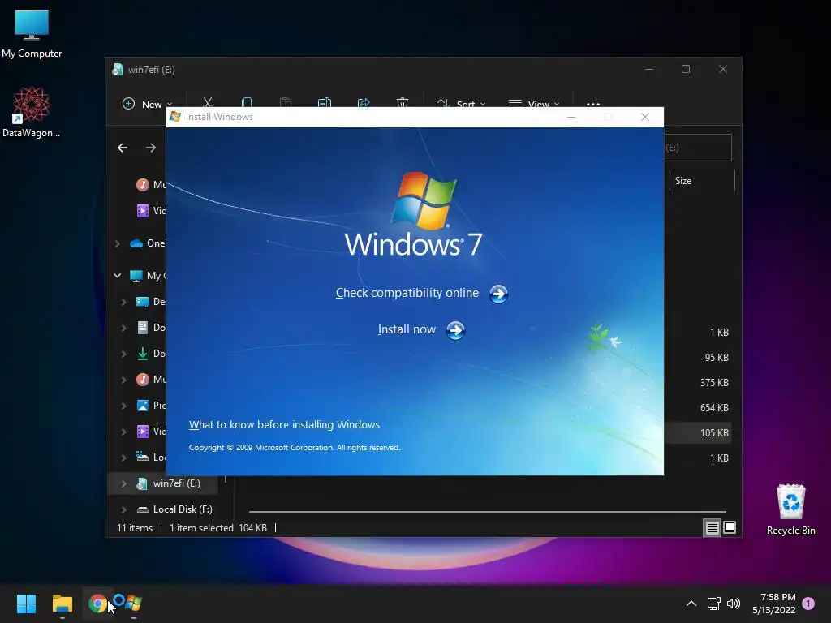Go back with Explorer's back arrow
Viewport: 831px width, 623px height.
(123, 148)
